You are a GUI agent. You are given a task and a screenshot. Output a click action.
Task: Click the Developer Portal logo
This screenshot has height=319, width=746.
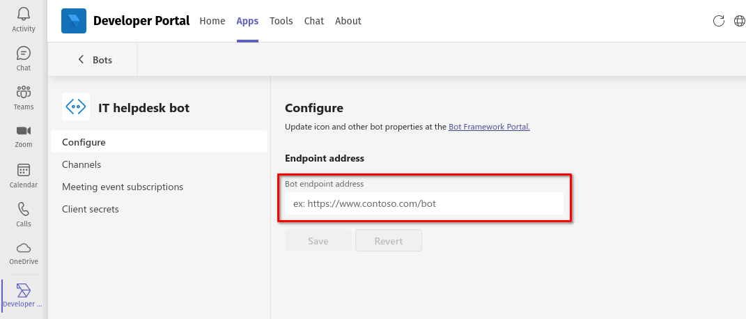point(74,21)
